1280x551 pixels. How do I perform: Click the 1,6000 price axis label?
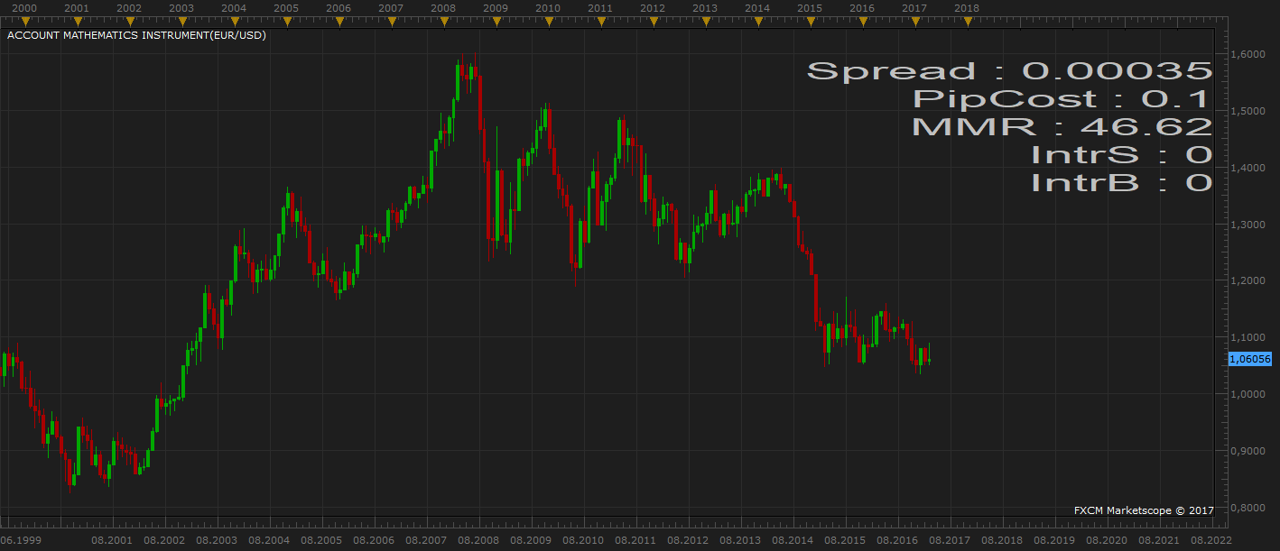click(1247, 54)
